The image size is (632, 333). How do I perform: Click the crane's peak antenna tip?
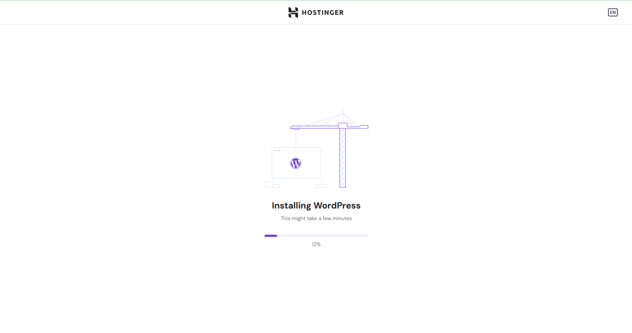(x=343, y=110)
